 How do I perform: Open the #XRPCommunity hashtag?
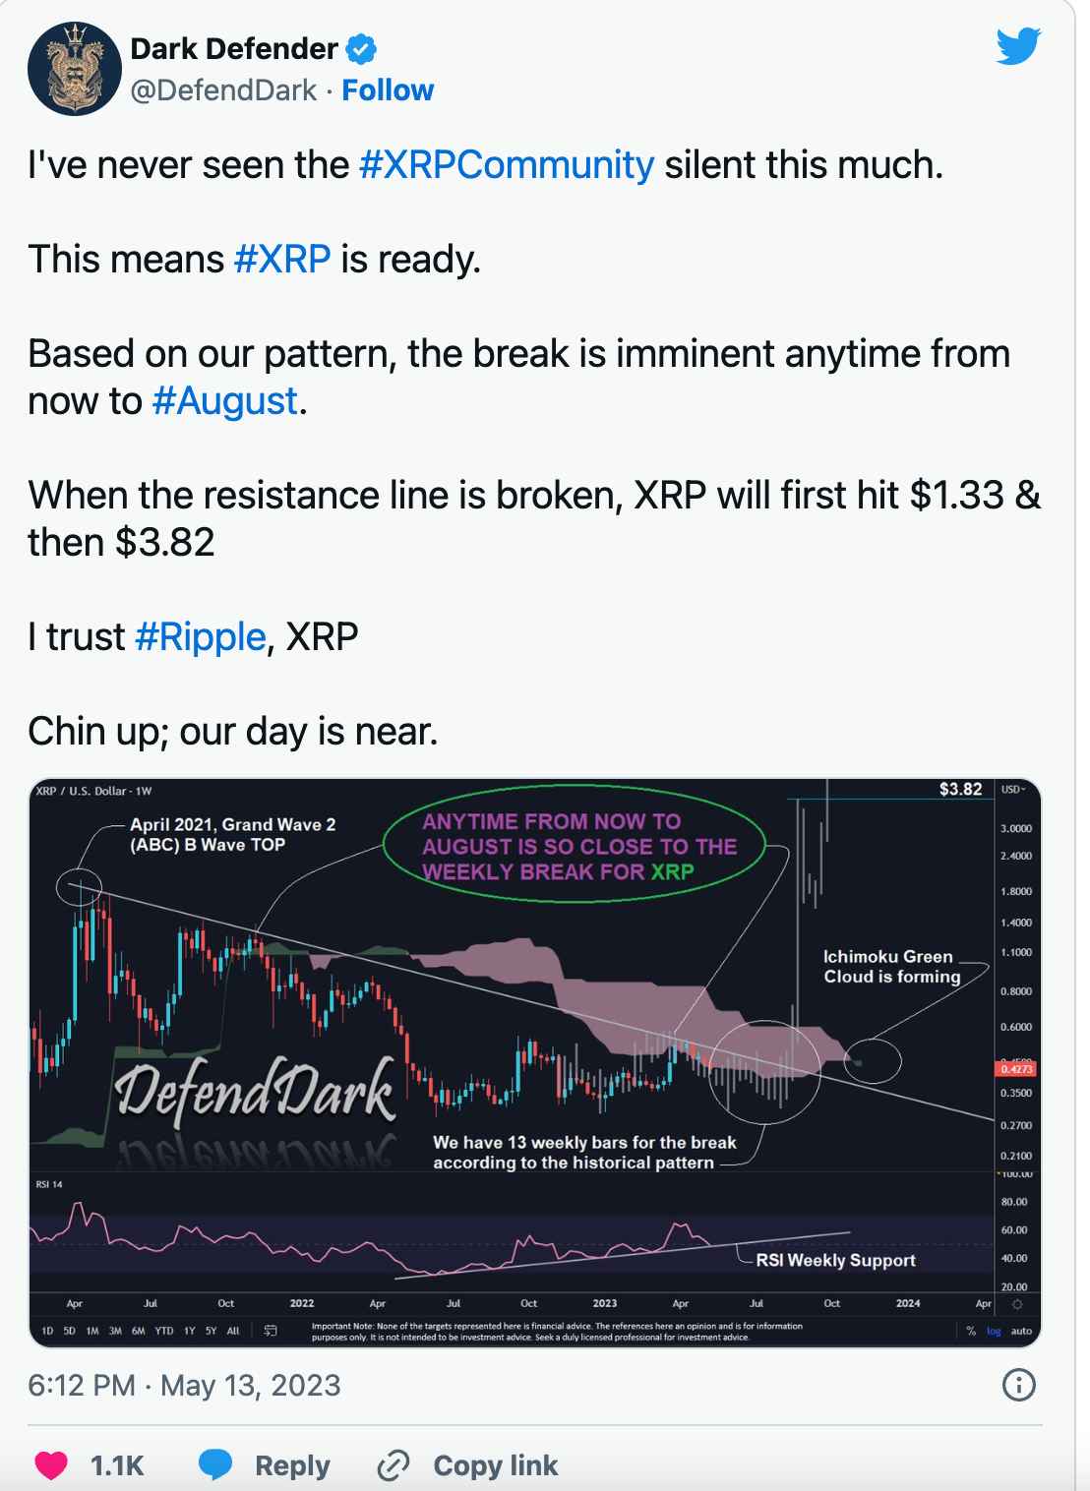(507, 165)
